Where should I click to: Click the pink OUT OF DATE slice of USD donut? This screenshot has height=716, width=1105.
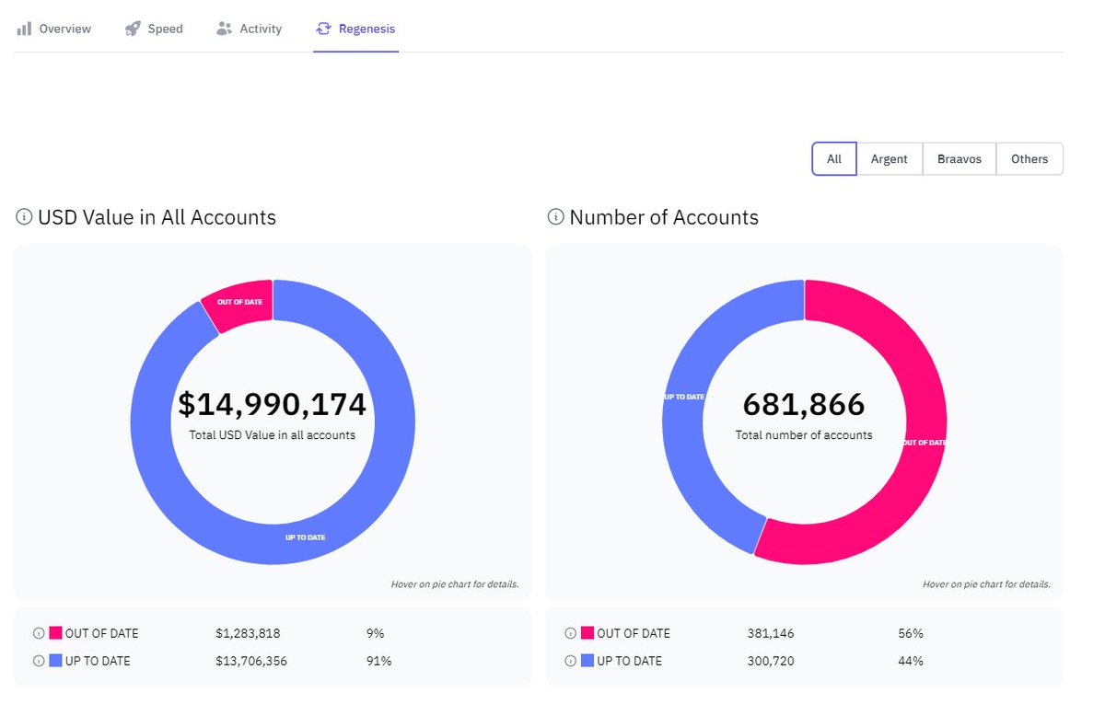pos(241,304)
